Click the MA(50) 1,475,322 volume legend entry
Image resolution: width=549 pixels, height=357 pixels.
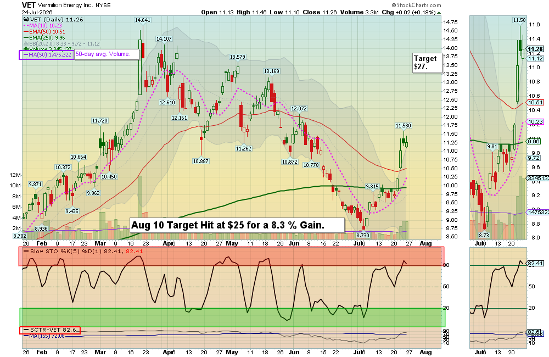tap(47, 55)
